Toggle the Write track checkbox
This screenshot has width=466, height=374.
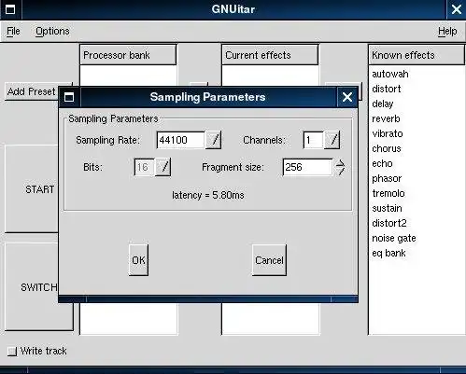tap(12, 352)
